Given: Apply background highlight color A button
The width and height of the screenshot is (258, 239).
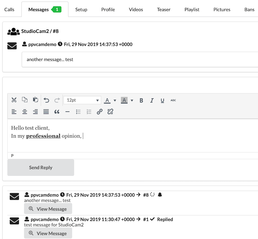Looking at the screenshot, I should tap(124, 100).
